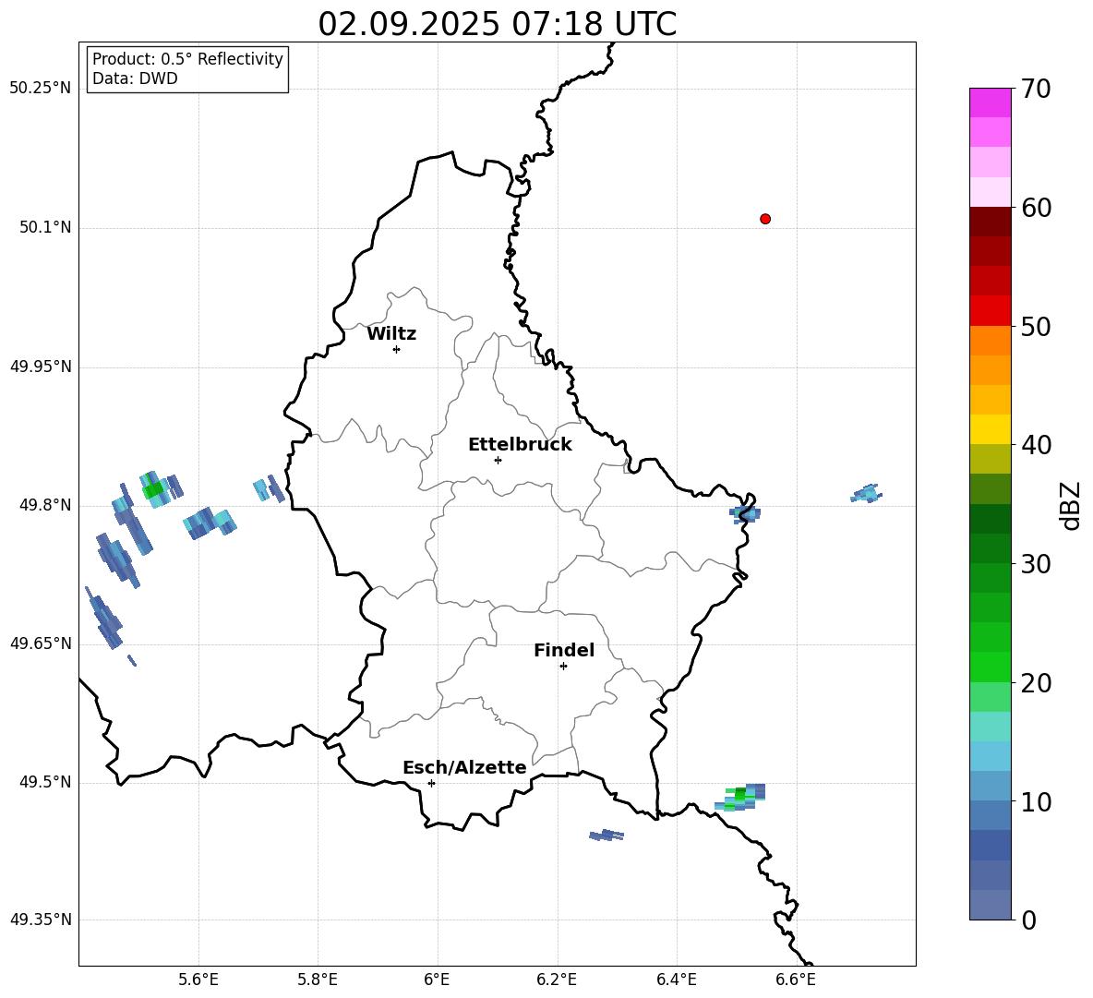Screen dimensions: 1093x998
Task: Click the dark maroon colorbar segment below 60
Action: (x=991, y=222)
